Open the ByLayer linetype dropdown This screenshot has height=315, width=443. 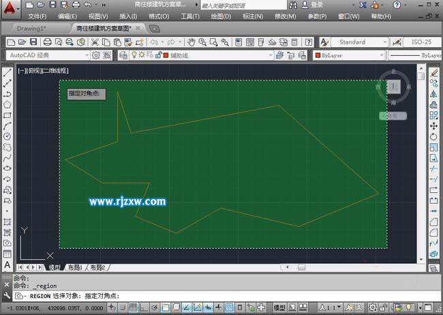[x=416, y=55]
